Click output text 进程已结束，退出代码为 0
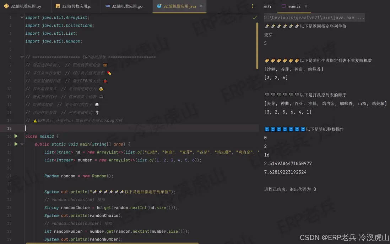390x244 pixels. (x=290, y=189)
